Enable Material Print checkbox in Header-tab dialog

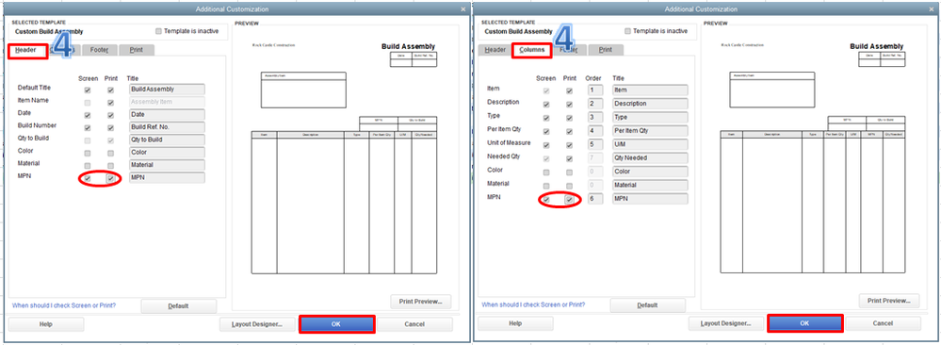tap(111, 166)
